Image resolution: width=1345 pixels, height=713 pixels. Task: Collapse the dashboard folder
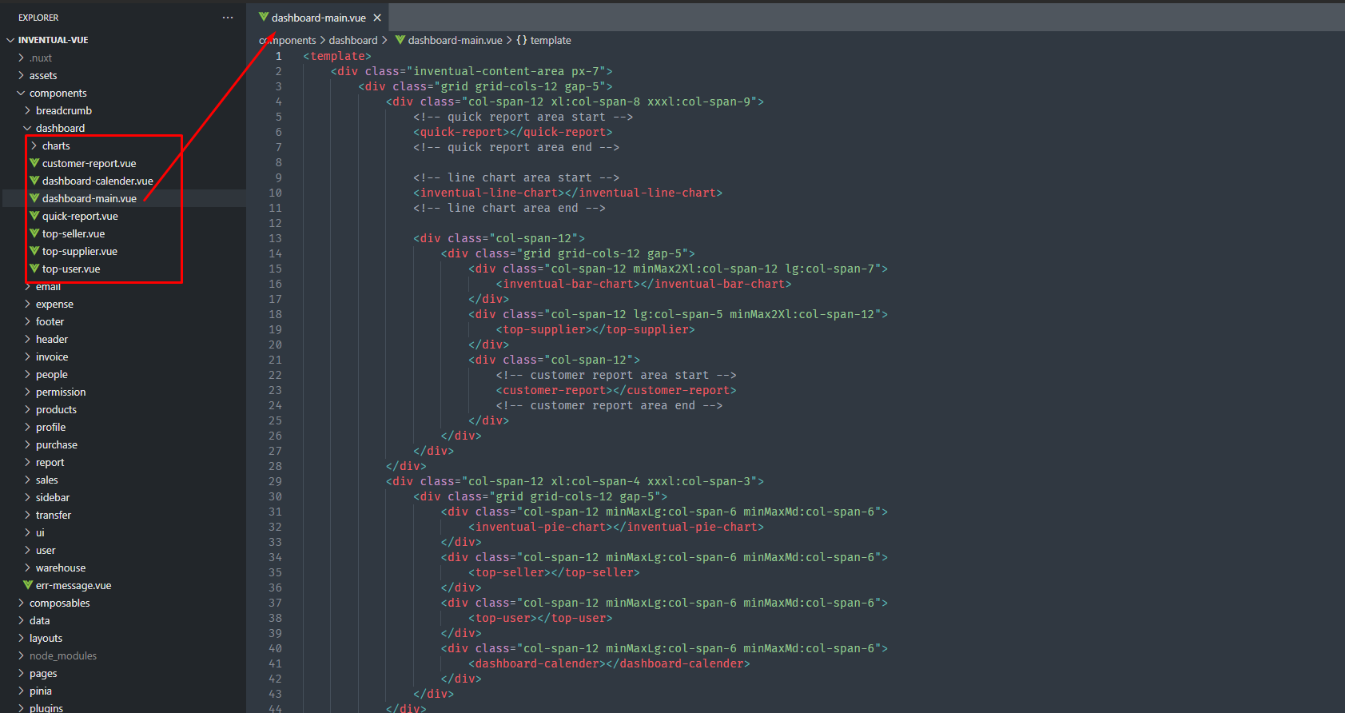coord(28,128)
